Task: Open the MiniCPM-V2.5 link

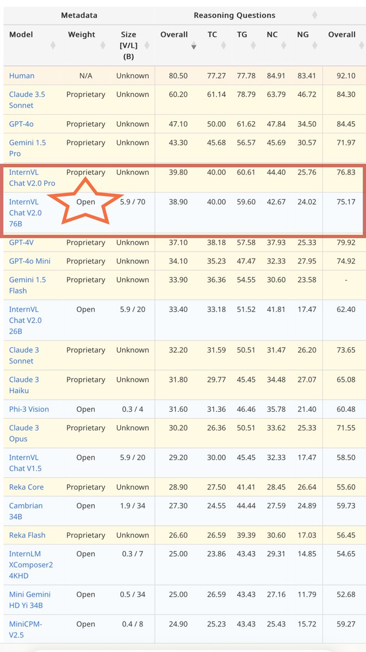Action: click(26, 629)
